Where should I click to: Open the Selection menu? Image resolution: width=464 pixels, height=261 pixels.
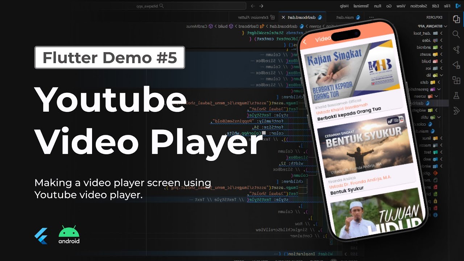pos(419,6)
